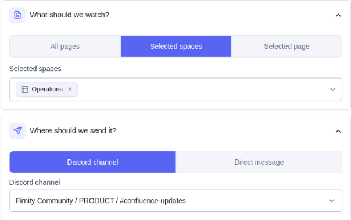Click the paper plane icon beside 'Where should we send it?'

point(17,131)
